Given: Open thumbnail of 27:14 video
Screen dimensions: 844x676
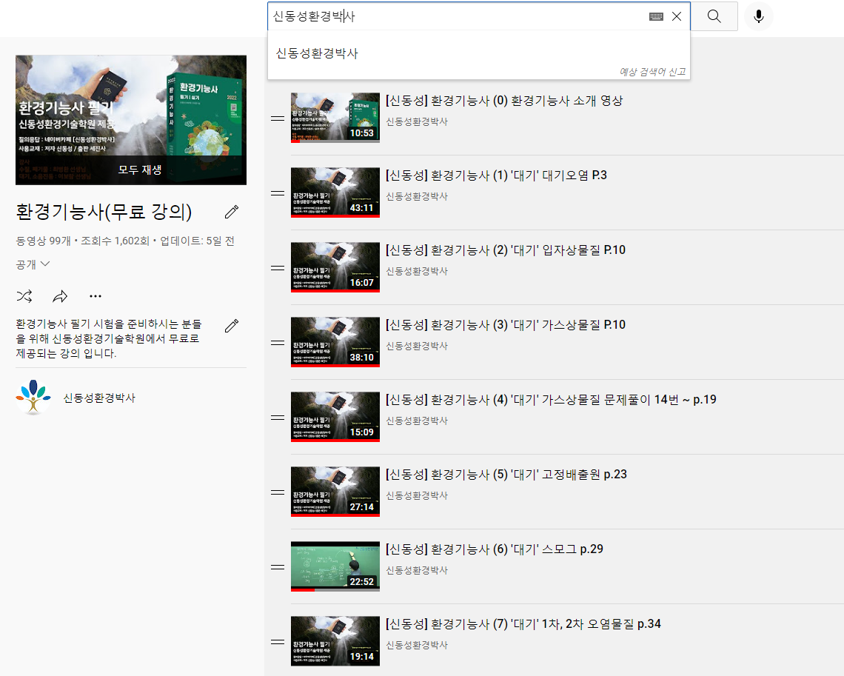Looking at the screenshot, I should pos(335,492).
